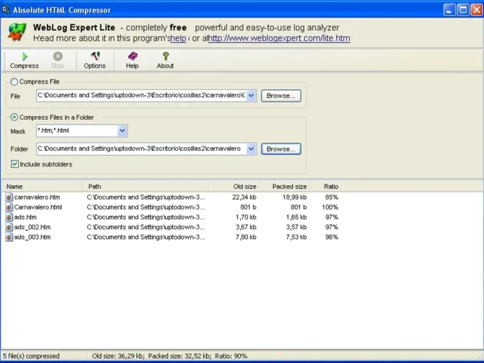The height and width of the screenshot is (363, 484).
Task: Toggle the Include subfolders checkbox
Action: pos(15,164)
